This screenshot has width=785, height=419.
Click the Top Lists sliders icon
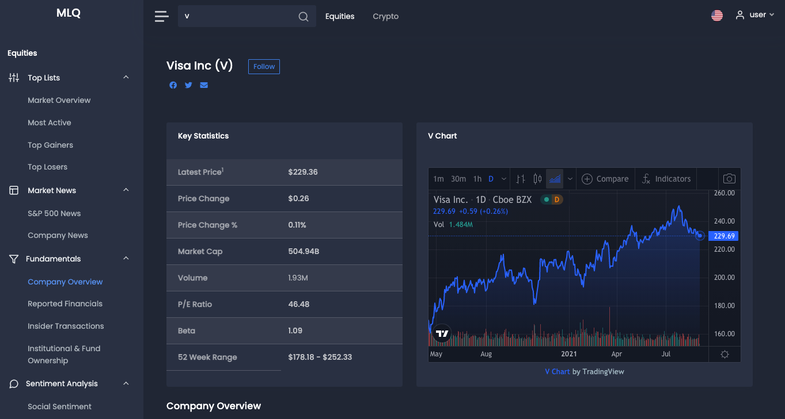pos(14,78)
